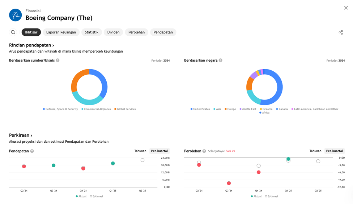Open the Statistik tab
The image size is (353, 204).
[92, 32]
